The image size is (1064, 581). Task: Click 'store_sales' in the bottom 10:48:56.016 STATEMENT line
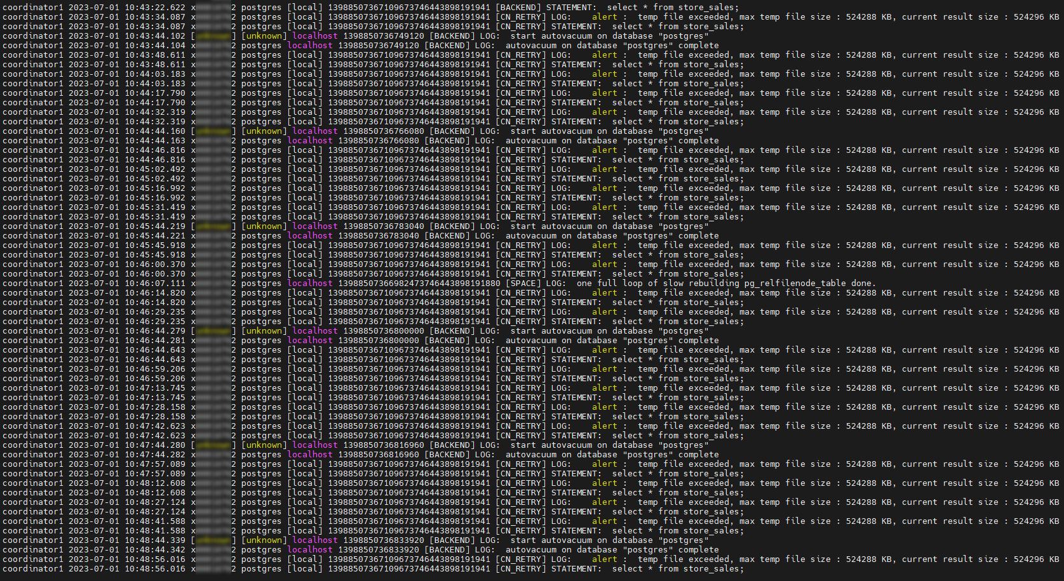711,569
